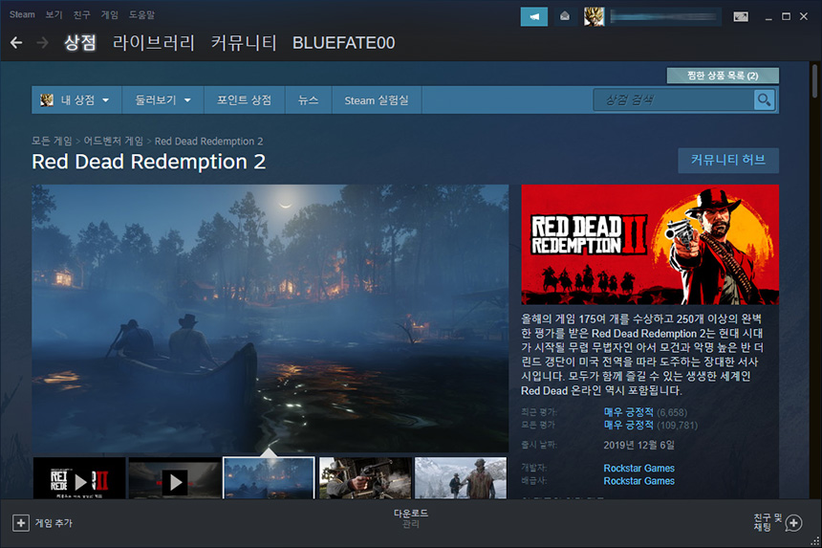Open the inbox envelope icon

tap(565, 17)
